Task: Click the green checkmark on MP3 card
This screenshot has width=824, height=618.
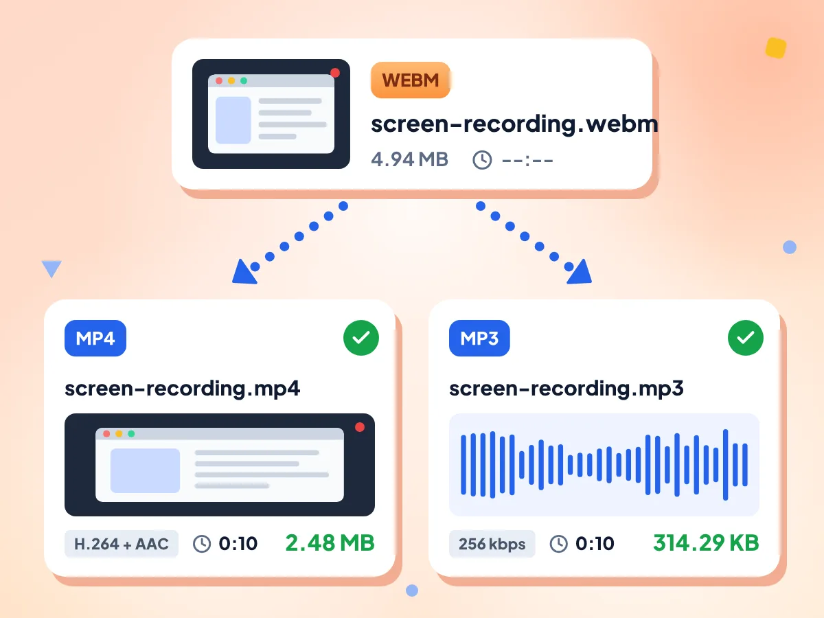Action: point(746,337)
